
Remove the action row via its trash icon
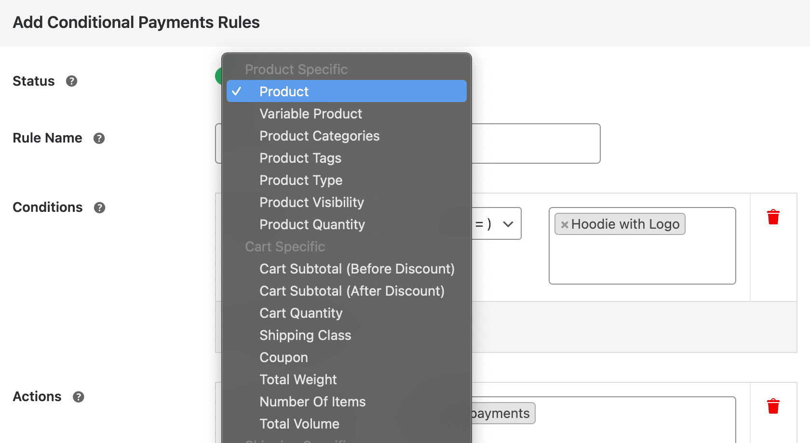pos(773,405)
